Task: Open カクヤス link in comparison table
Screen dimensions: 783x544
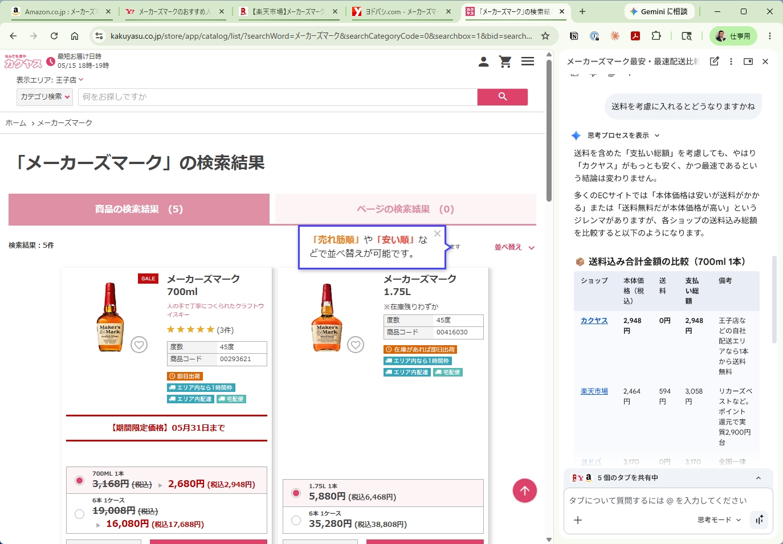Action: tap(594, 321)
